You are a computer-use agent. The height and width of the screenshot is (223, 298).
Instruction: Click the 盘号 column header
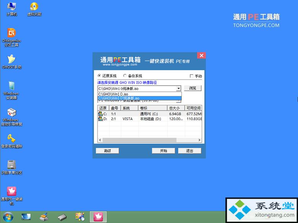115,108
